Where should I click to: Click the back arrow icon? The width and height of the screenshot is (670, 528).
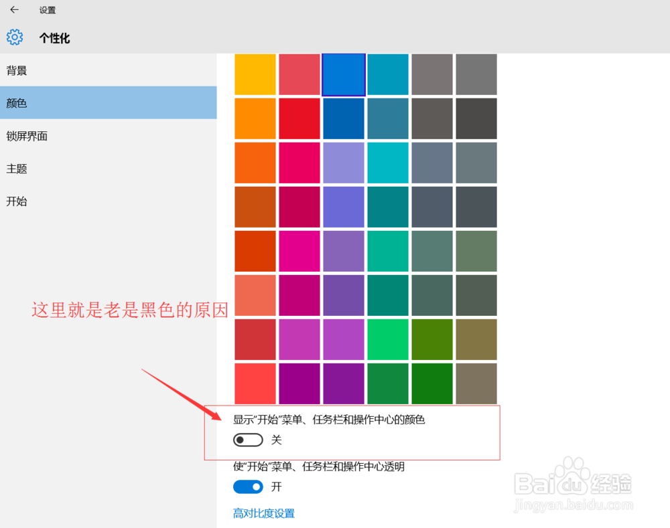coord(13,10)
